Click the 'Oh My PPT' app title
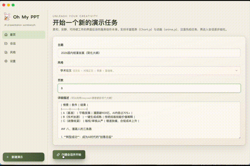The image size is (250, 166). click(26, 17)
